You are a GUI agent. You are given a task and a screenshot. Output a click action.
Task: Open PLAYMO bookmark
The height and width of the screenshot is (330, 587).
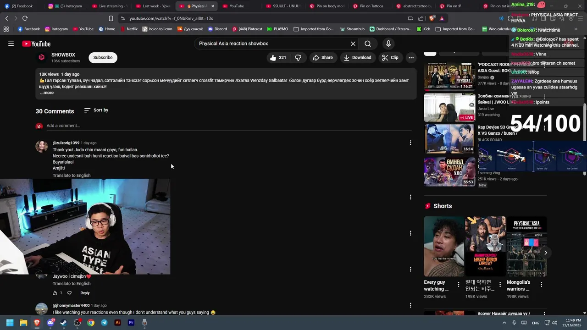pyautogui.click(x=277, y=29)
